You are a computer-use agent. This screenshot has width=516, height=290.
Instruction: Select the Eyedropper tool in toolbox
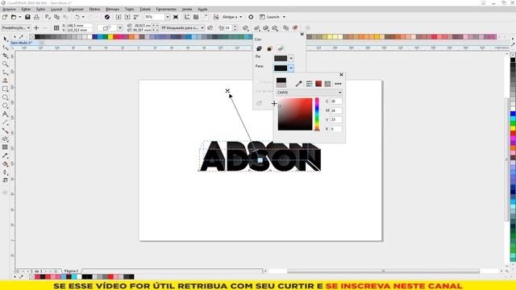6,155
